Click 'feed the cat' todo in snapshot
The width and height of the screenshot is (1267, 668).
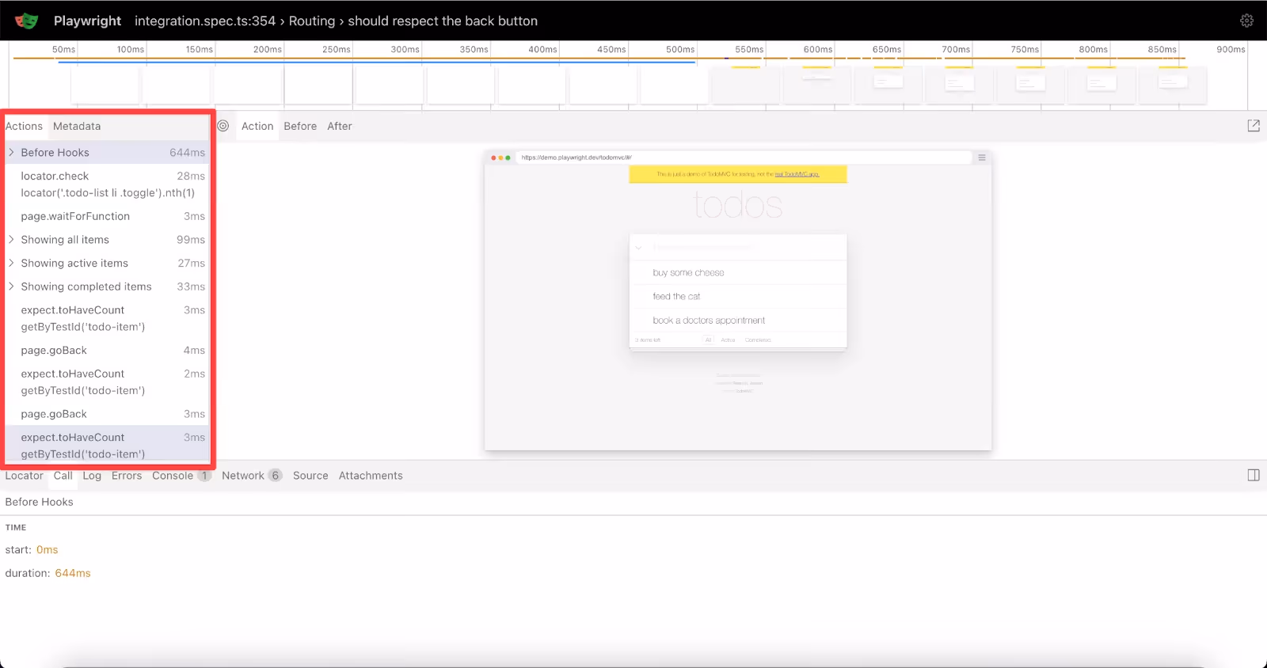pyautogui.click(x=676, y=296)
